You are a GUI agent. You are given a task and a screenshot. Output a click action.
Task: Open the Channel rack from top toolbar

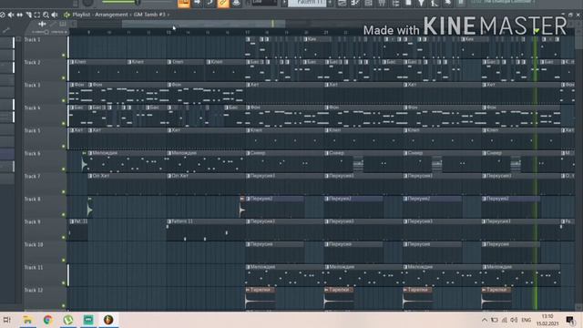pos(368,4)
